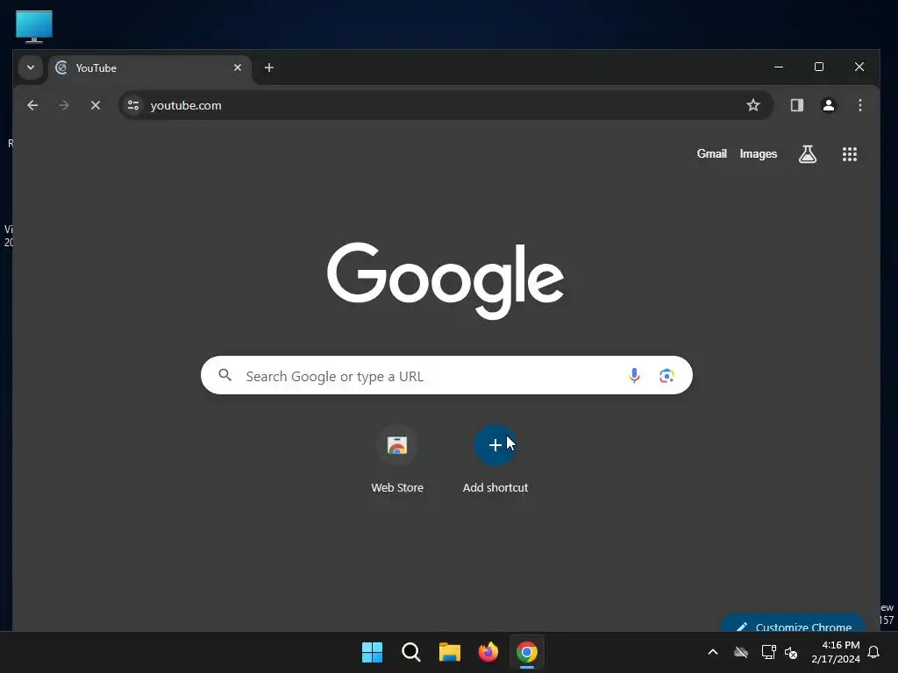View site information icon in address bar
The height and width of the screenshot is (673, 898).
(x=133, y=105)
